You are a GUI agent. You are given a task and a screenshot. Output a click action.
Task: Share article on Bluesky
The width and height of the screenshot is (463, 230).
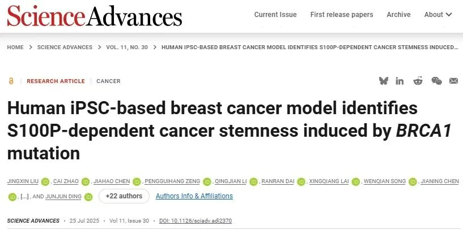tap(384, 81)
